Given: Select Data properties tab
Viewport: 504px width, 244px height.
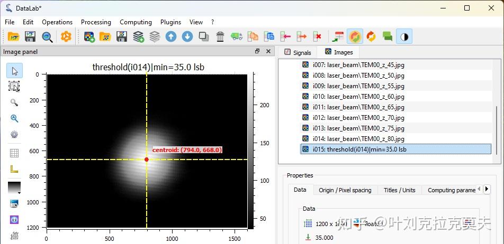Looking at the screenshot, I should pyautogui.click(x=300, y=190).
